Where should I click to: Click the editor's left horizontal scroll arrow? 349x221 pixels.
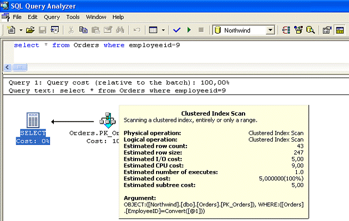(7, 68)
